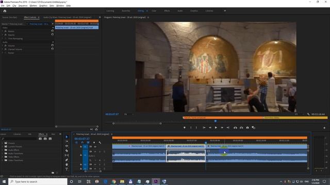Reset the Motion effect
This screenshot has width=330, height=185.
(53, 31)
